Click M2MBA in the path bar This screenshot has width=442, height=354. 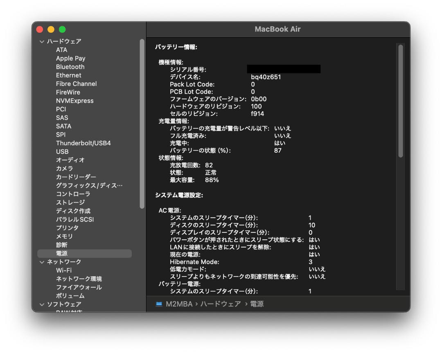click(x=179, y=304)
